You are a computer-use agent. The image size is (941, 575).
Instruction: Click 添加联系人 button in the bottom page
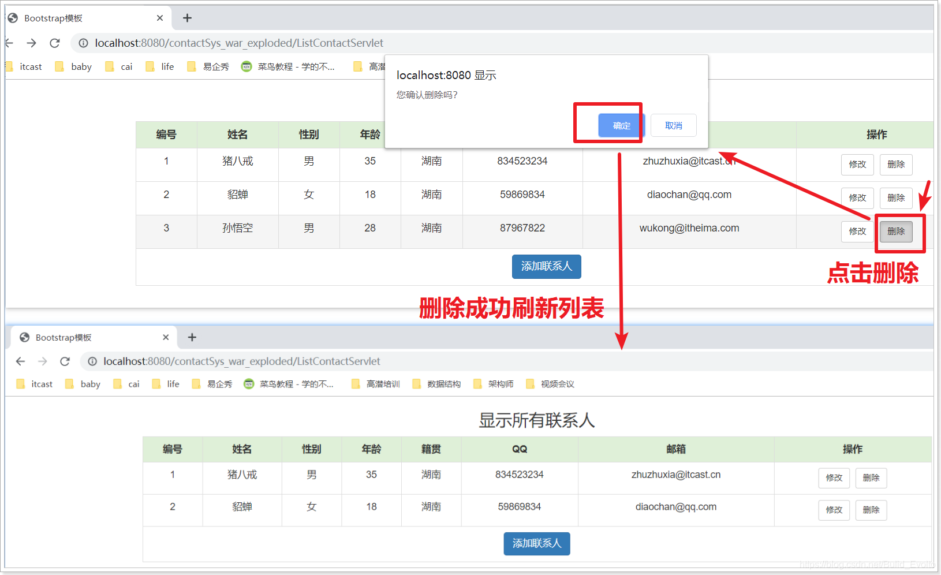pyautogui.click(x=537, y=544)
